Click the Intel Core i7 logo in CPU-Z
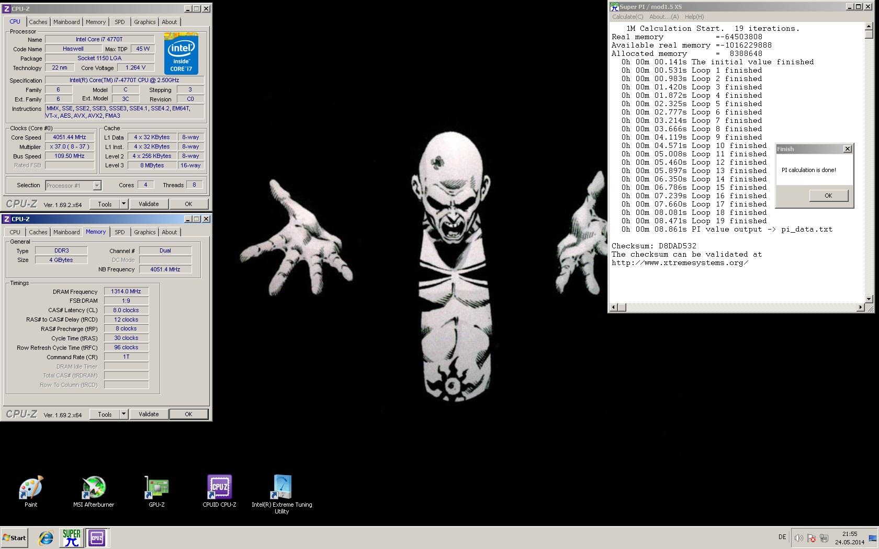The width and height of the screenshot is (879, 549). (x=181, y=54)
